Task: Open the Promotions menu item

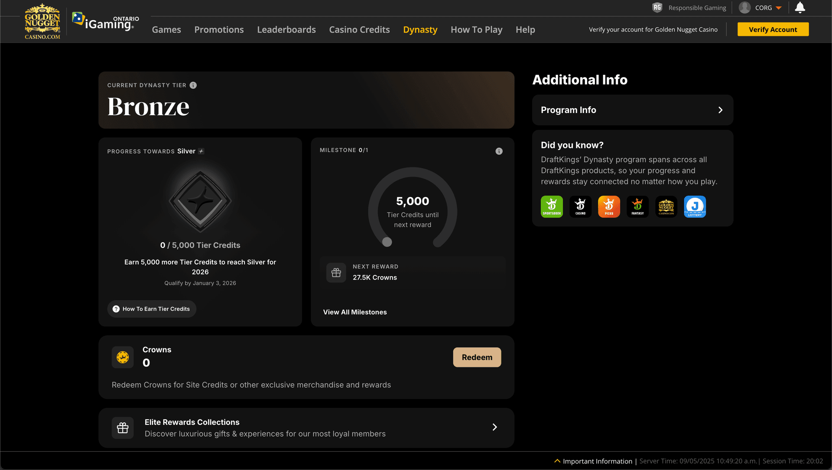Action: [x=219, y=29]
